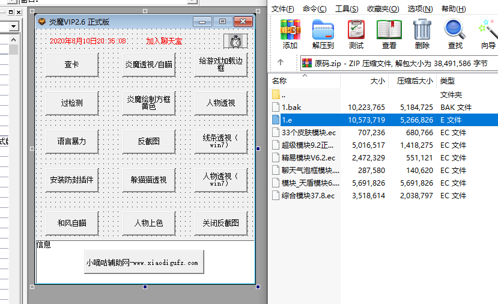Select the 精易模块V6.2.ec file row

coord(384,157)
